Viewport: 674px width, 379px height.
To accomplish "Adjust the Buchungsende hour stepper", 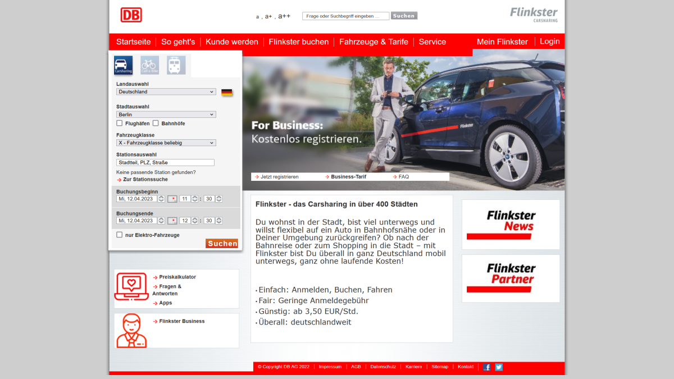I will click(195, 221).
